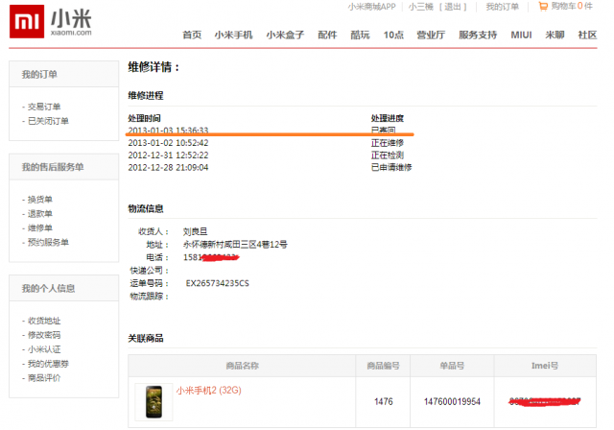Image resolution: width=614 pixels, height=430 pixels.
Task: Go to 首页 in the navigation
Action: 192,35
